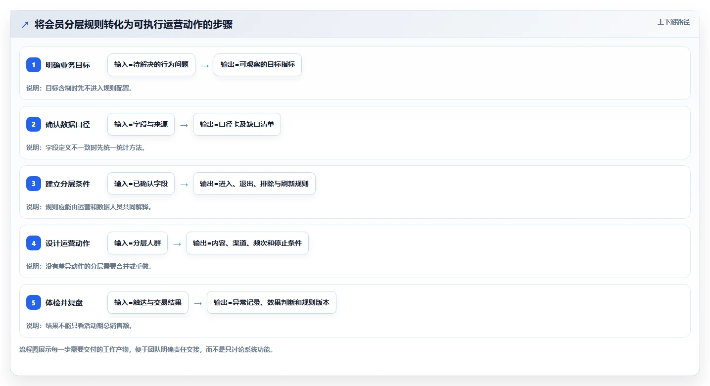Click the box 输出=内容、渠道、频次和停止条件
The width and height of the screenshot is (710, 386).
point(247,243)
